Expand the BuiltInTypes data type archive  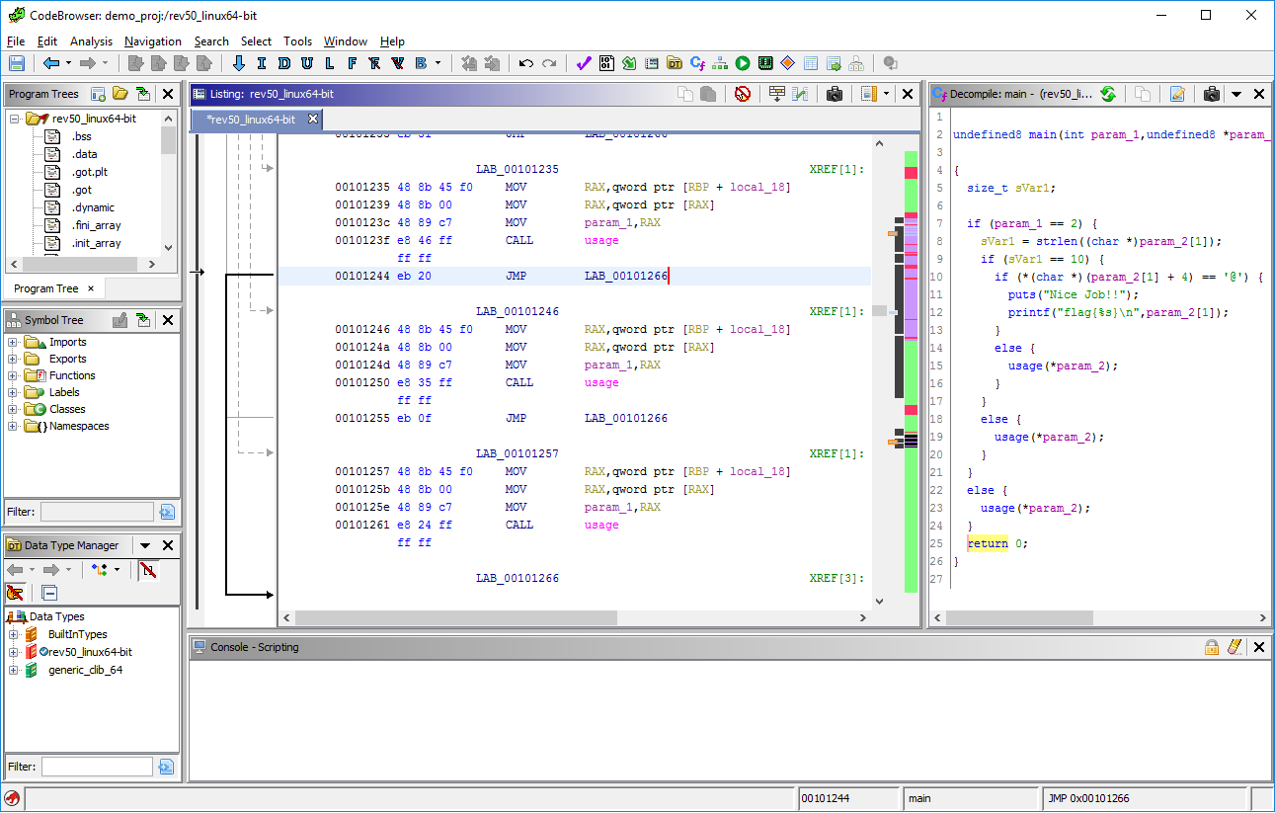(13, 634)
